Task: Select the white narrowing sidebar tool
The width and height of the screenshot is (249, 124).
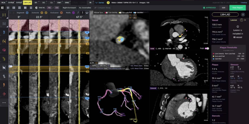Action: (4, 67)
